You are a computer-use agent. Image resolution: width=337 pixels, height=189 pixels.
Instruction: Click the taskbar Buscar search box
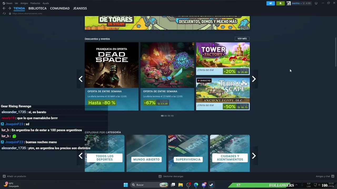(x=150, y=185)
